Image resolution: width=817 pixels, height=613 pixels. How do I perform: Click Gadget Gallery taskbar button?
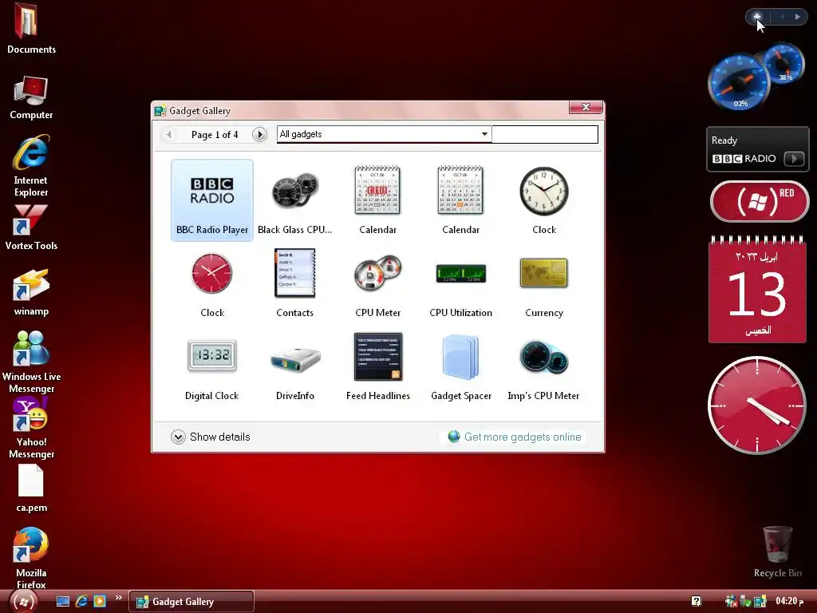point(191,602)
